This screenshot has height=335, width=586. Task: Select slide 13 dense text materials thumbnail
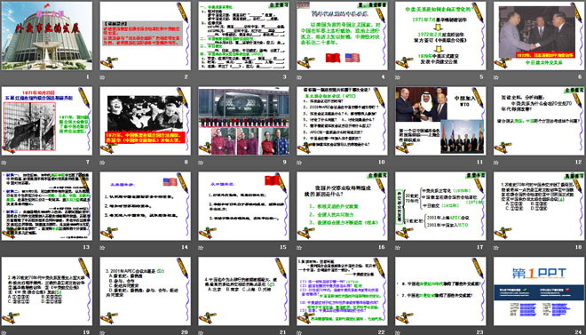(x=47, y=206)
